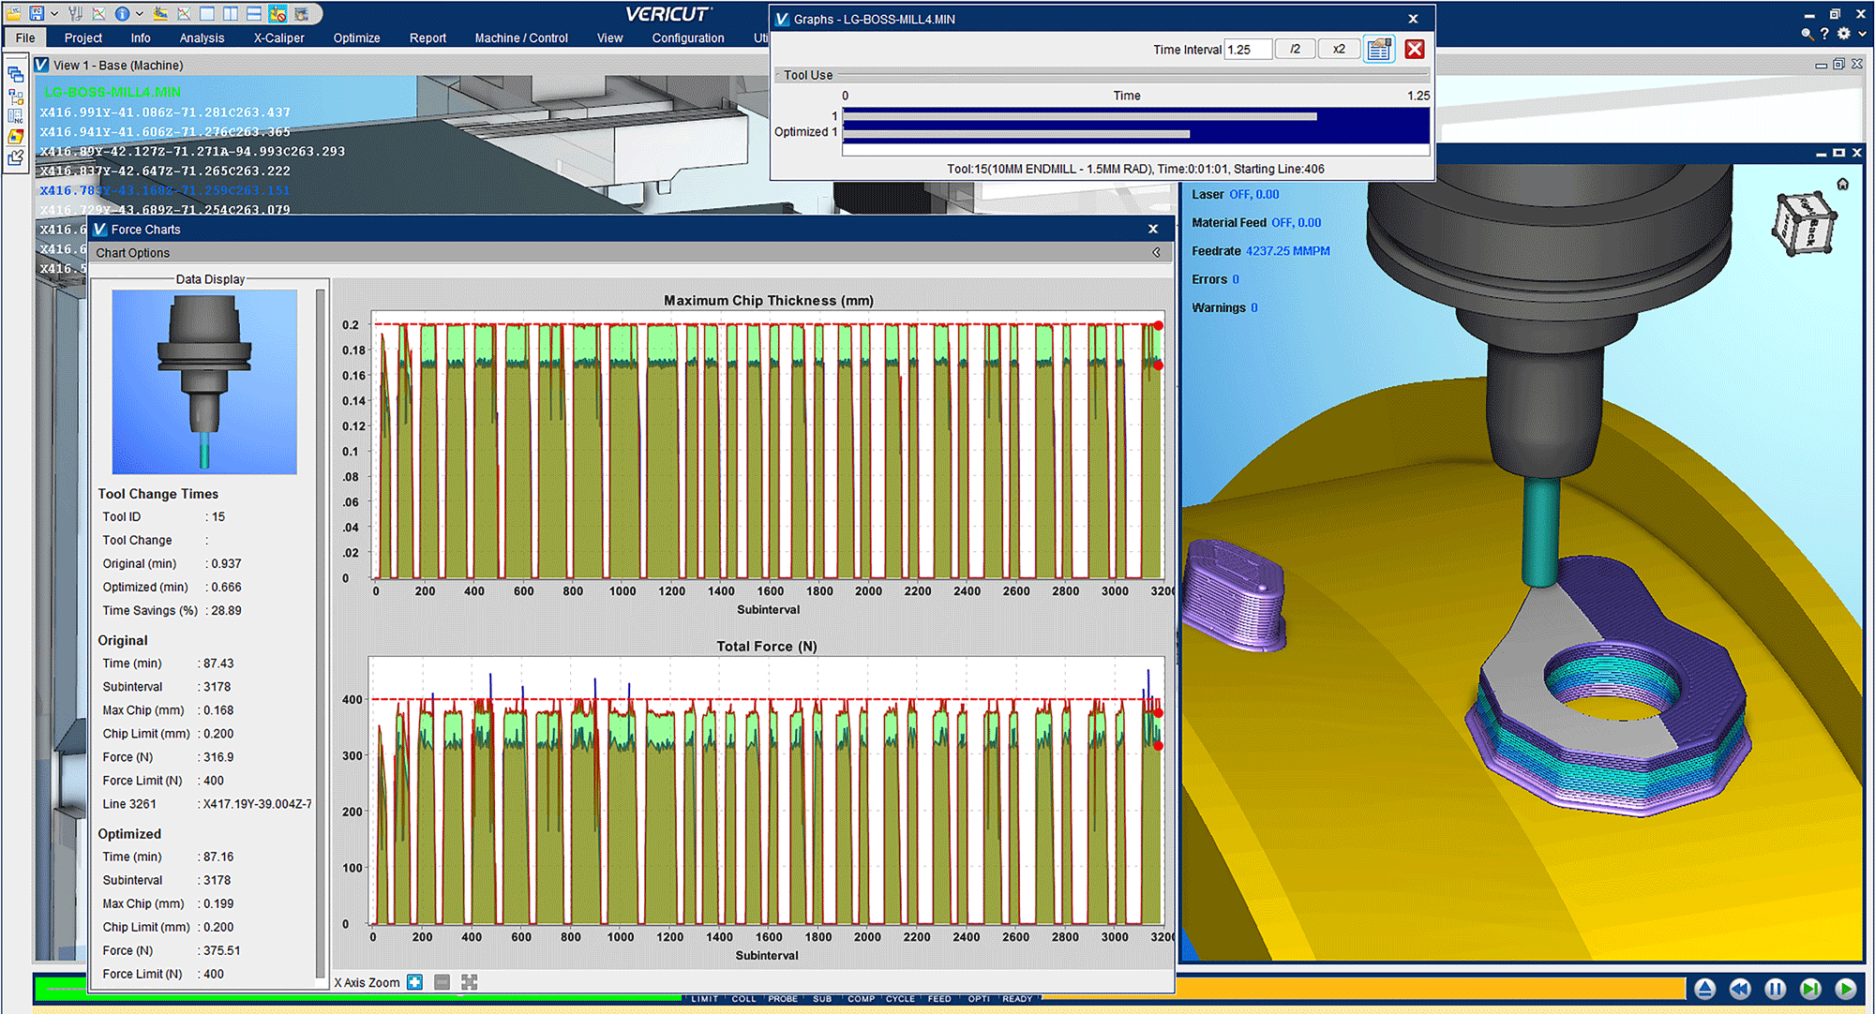Open the NC program icon in the left sidebar
The width and height of the screenshot is (1875, 1014).
16,116
